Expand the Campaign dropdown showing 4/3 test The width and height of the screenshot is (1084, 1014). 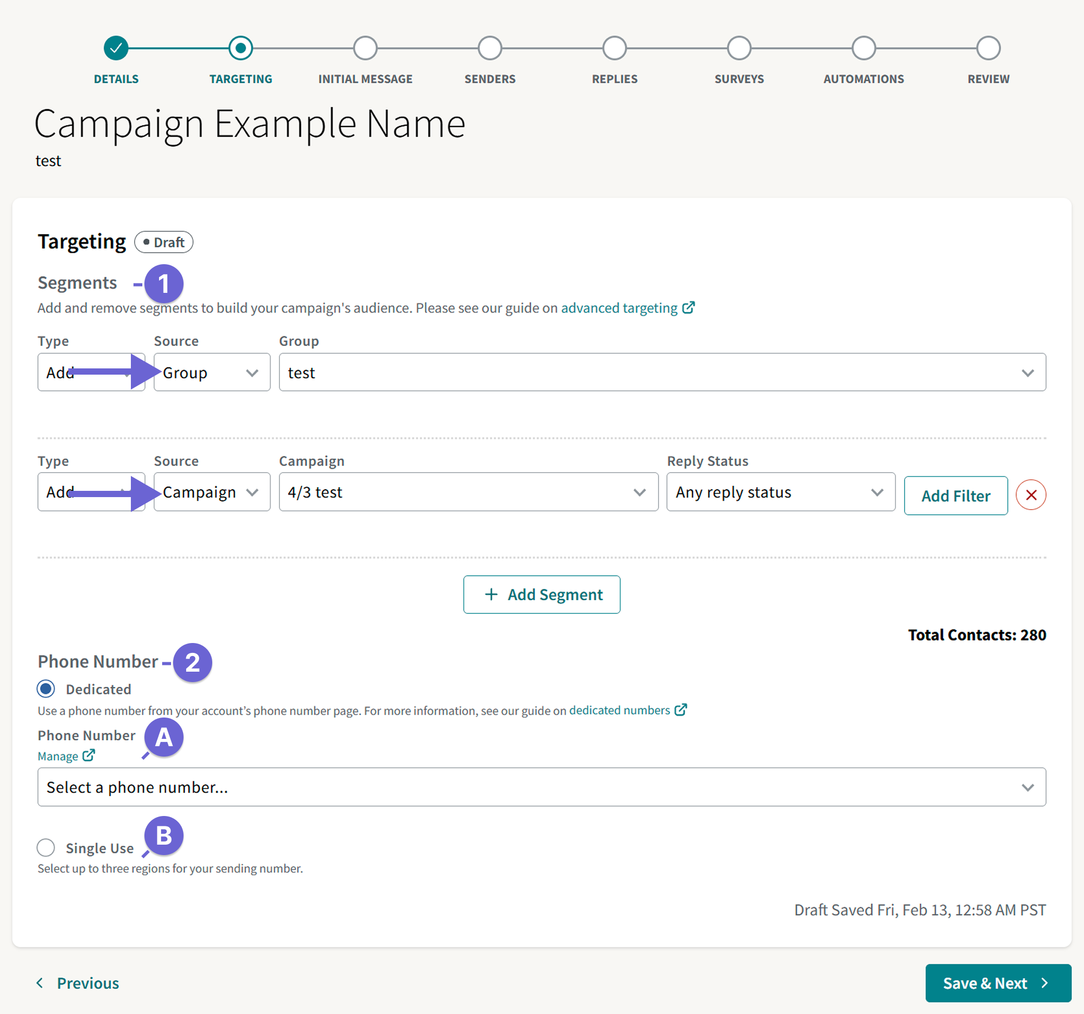(468, 491)
